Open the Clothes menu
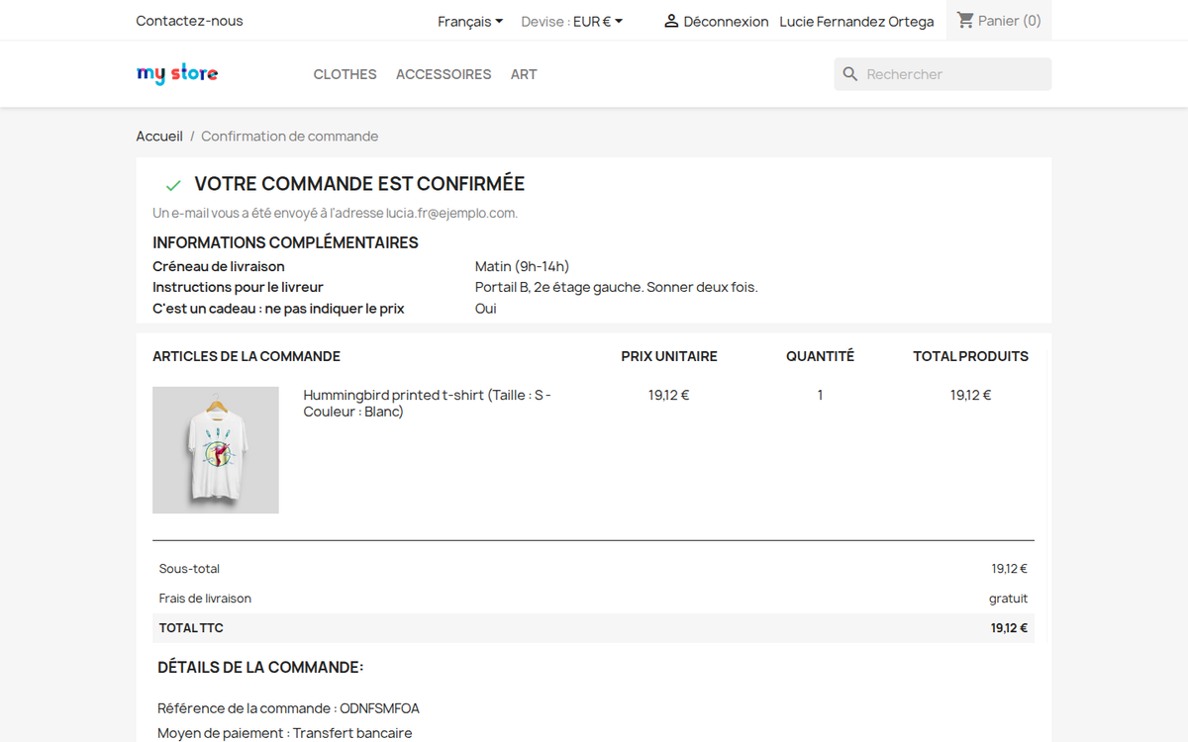Viewport: 1188px width, 742px height. click(x=346, y=74)
